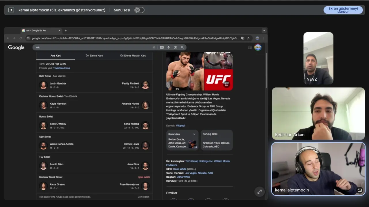
Task: Click Waldo Cortes-Acosta fighter name
Action: pos(61,144)
